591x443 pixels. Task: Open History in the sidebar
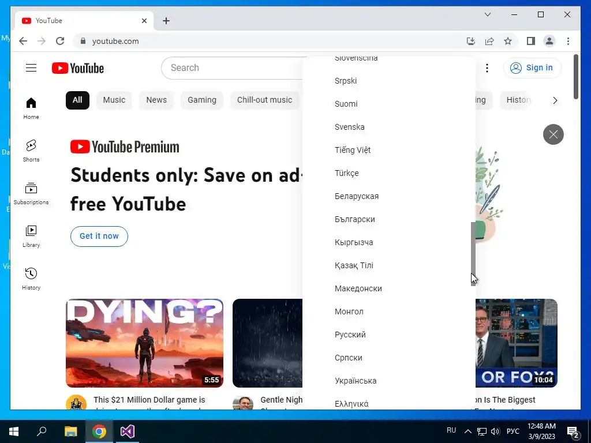31,279
